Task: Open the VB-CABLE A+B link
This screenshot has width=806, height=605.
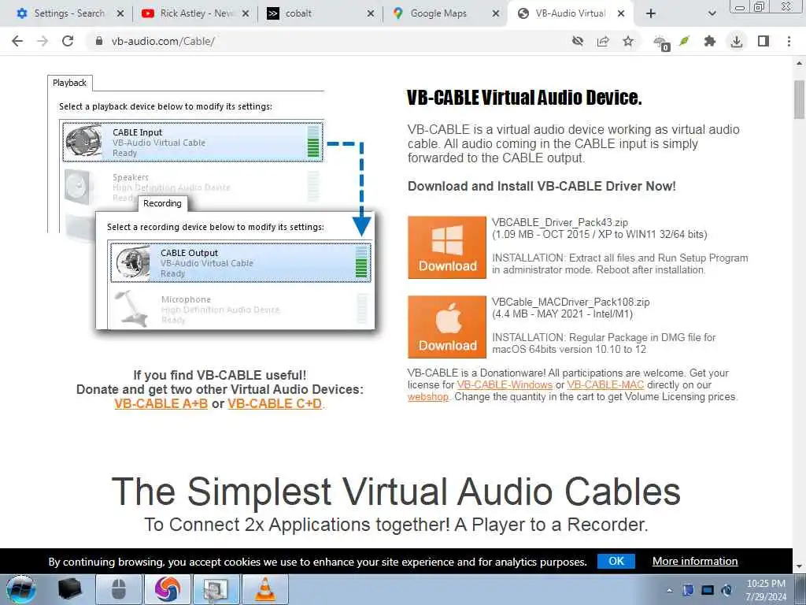Action: coord(161,404)
